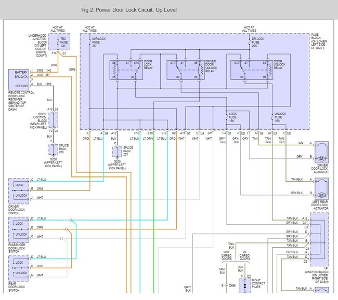Click the 'C499' connector label
Image resolution: width=338 pixels, height=300 pixels.
coord(232,285)
